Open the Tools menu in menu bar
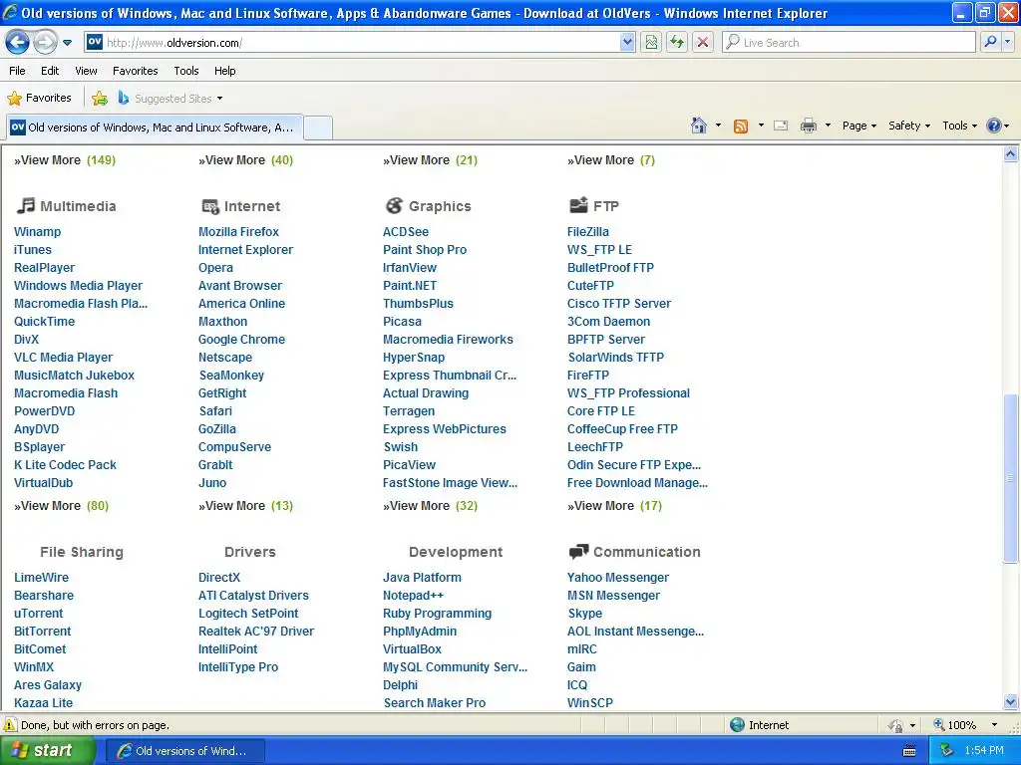The height and width of the screenshot is (765, 1021). point(186,71)
